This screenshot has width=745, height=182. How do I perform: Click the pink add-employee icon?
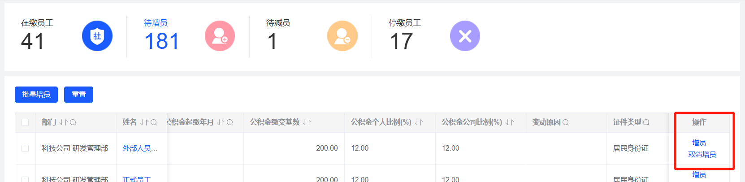tap(220, 36)
